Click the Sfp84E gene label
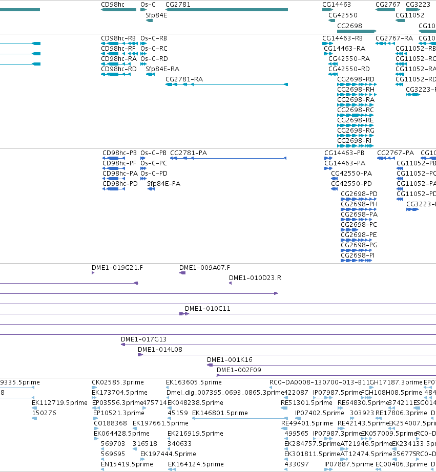Image resolution: width=436 pixels, height=472 pixels. pos(156,15)
